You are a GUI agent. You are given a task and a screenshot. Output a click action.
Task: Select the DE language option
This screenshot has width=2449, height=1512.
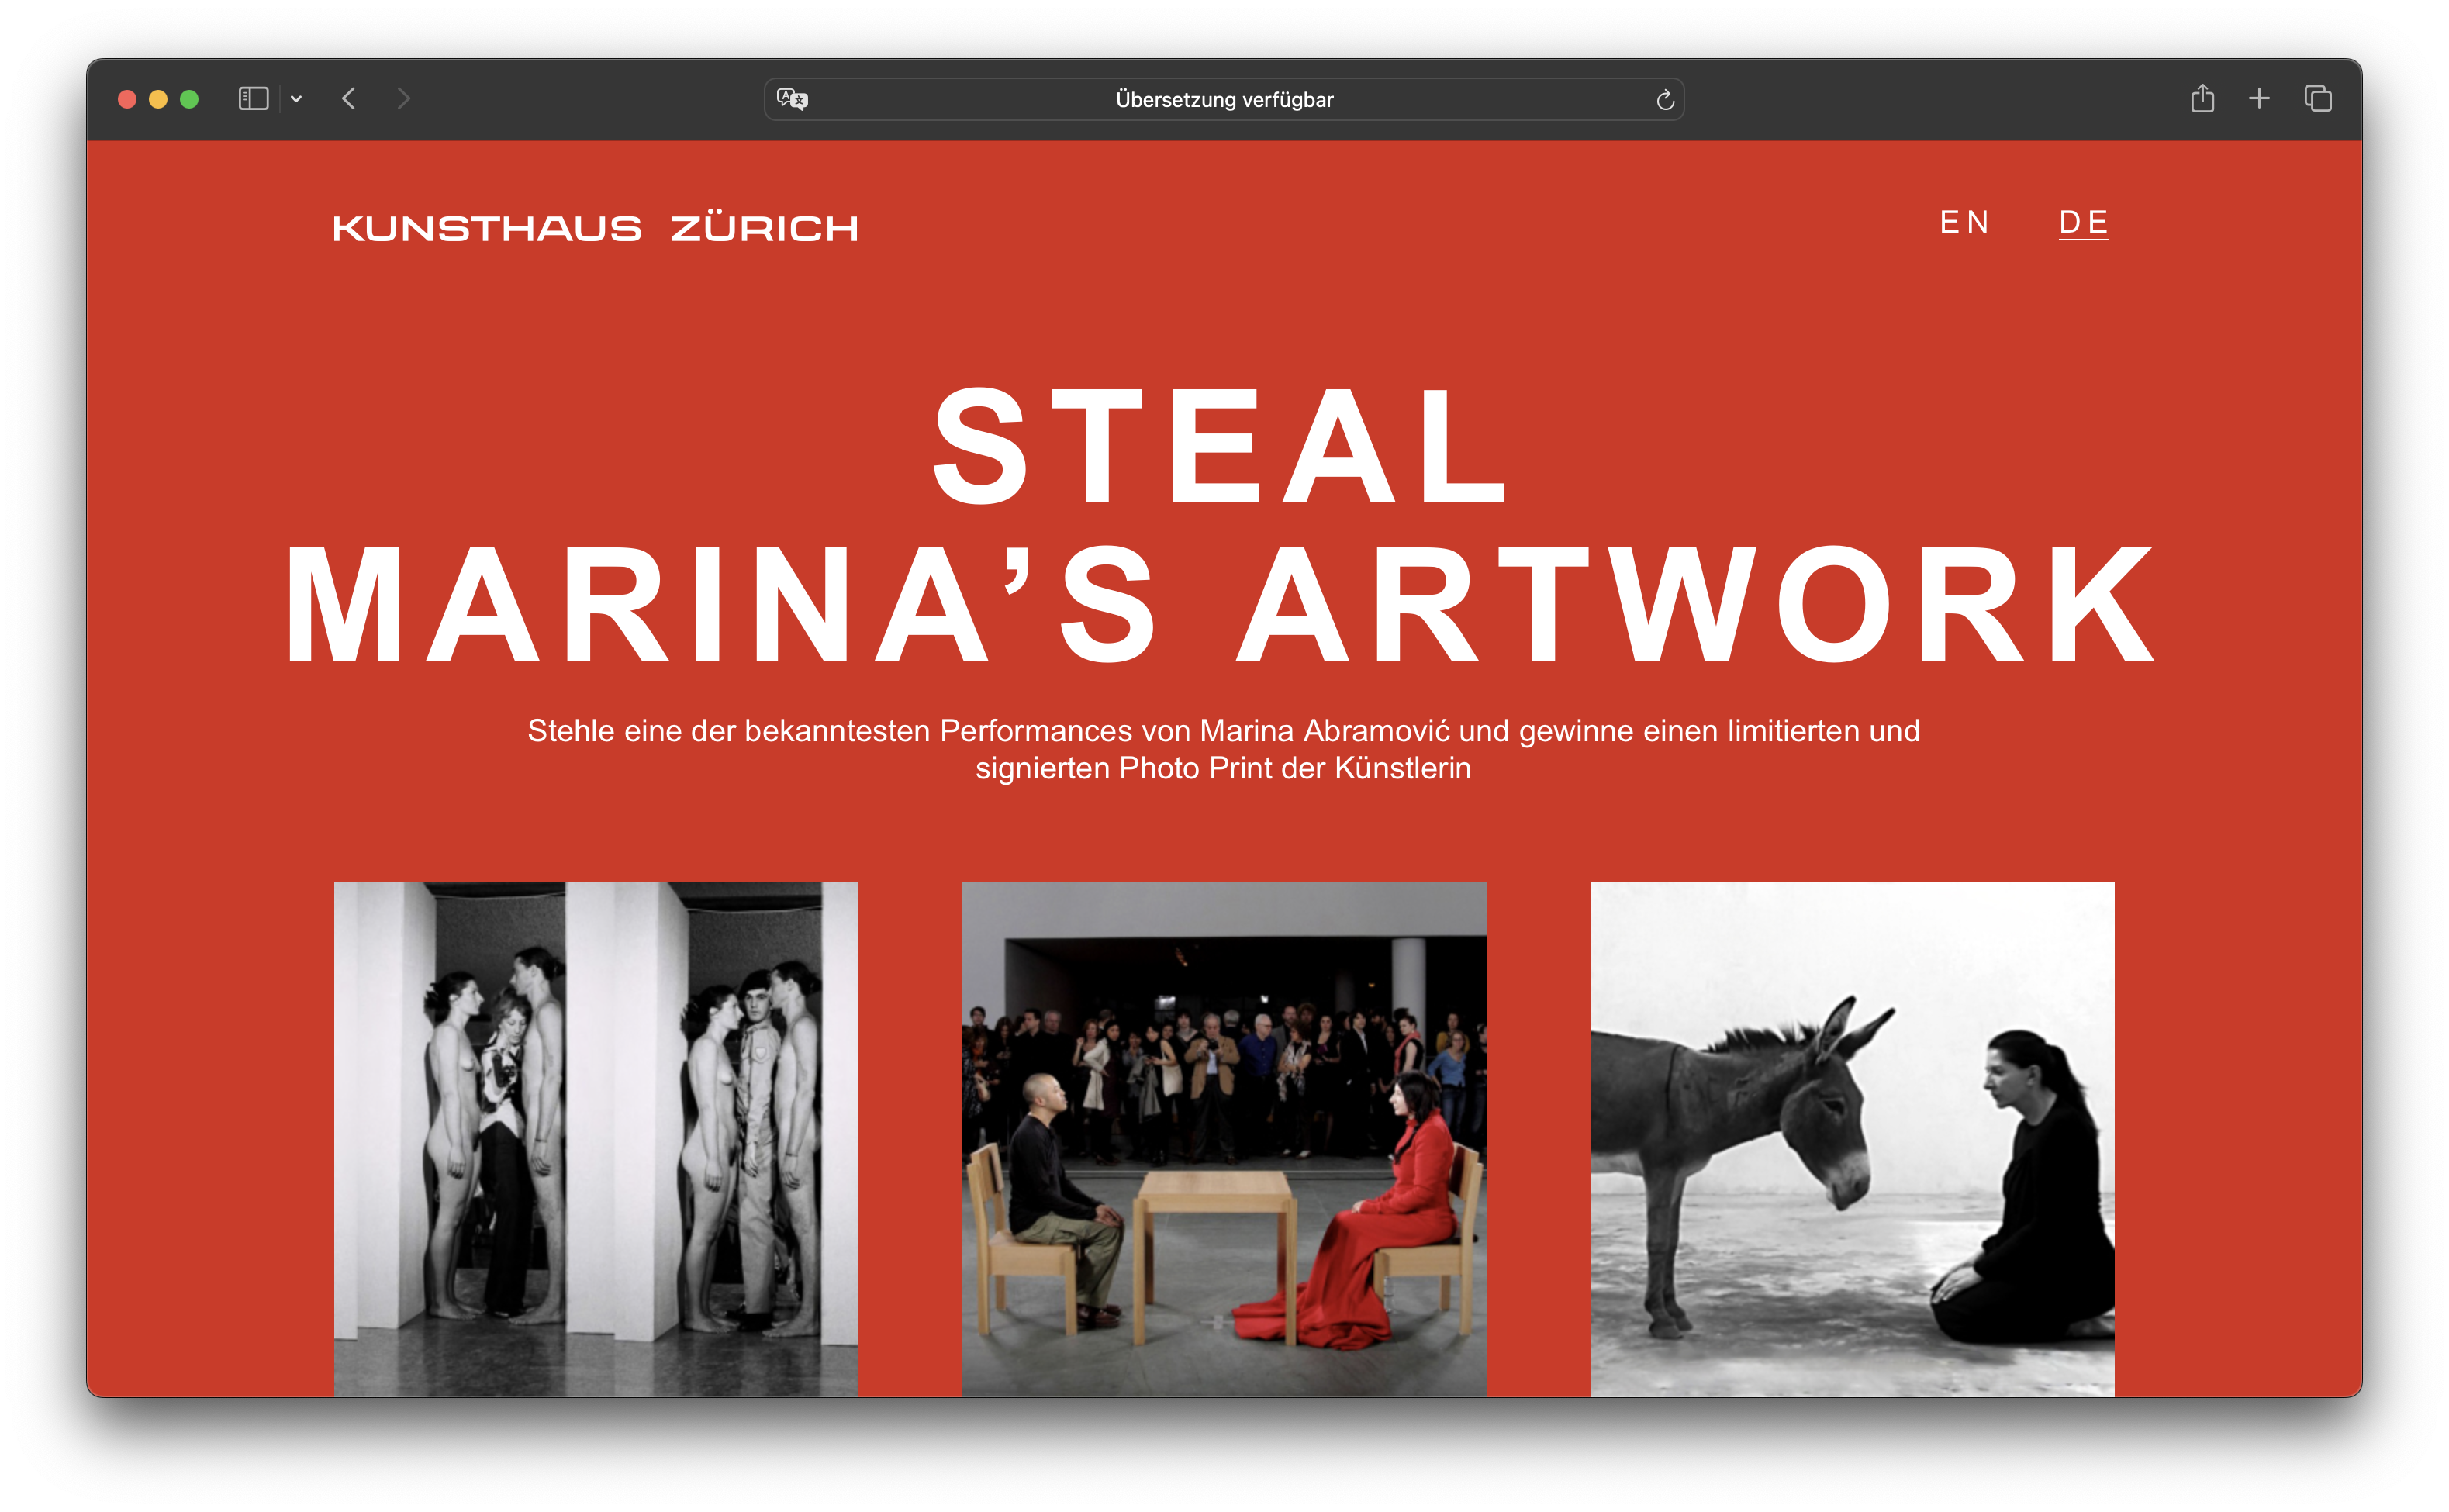[2083, 222]
